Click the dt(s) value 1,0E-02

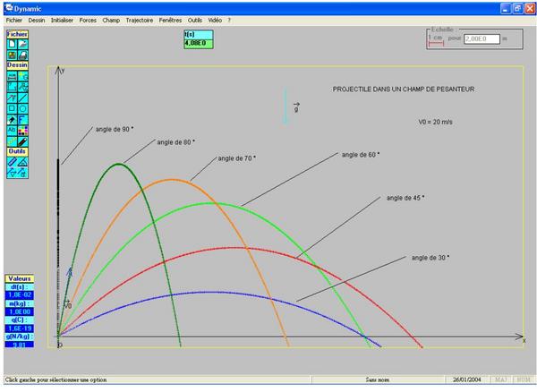tap(20, 294)
